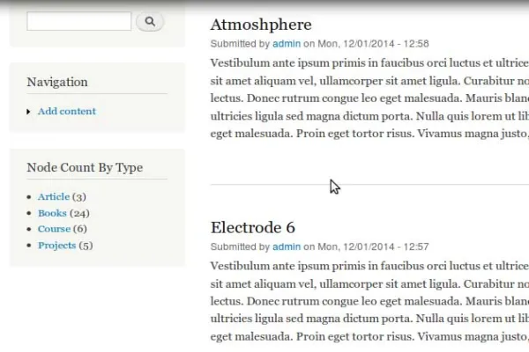This screenshot has height=352, width=529.
Task: Click the Article count number (3)
Action: [x=79, y=197]
